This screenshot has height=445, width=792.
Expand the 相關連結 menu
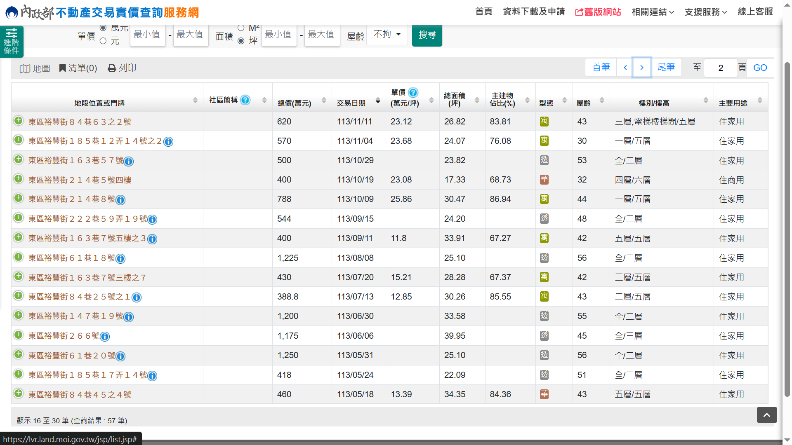653,12
